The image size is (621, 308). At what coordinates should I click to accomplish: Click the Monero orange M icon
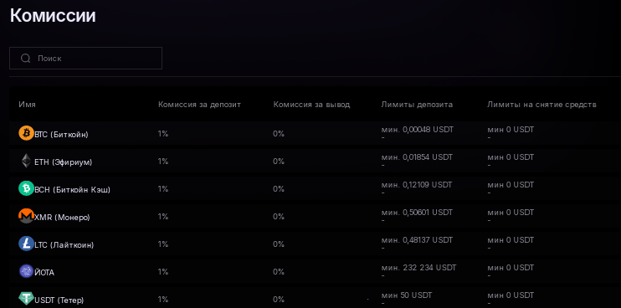pos(26,216)
